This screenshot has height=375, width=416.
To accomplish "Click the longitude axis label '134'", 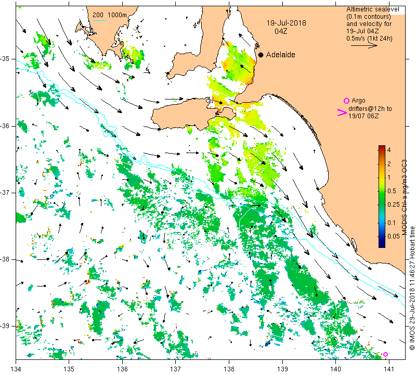I will coord(16,369).
